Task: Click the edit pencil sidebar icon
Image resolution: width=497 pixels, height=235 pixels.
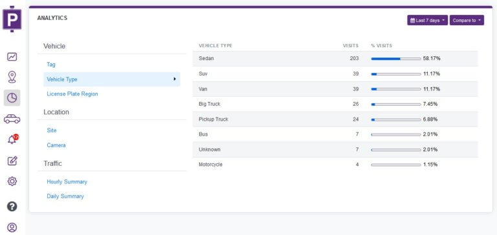Action: point(12,161)
